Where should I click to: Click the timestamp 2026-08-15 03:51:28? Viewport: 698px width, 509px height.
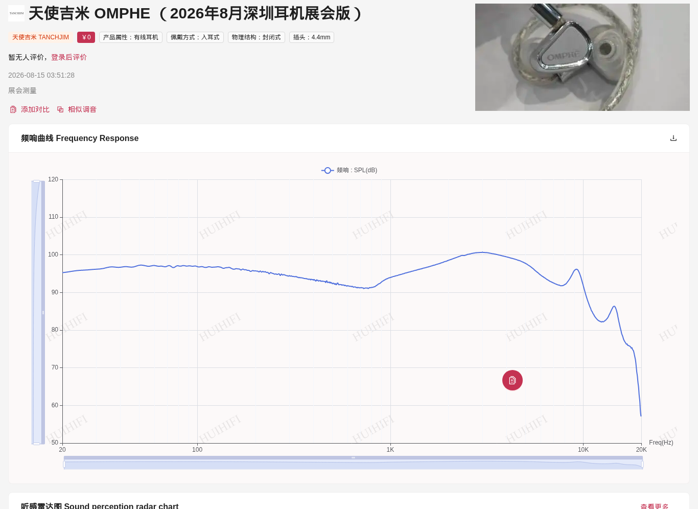[41, 75]
